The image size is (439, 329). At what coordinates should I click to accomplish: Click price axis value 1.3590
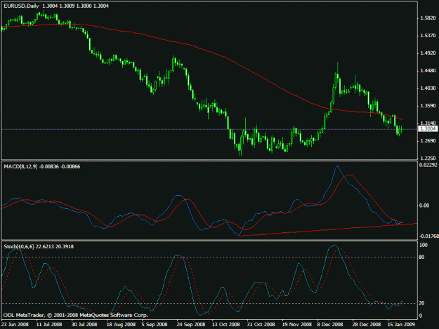[428, 106]
